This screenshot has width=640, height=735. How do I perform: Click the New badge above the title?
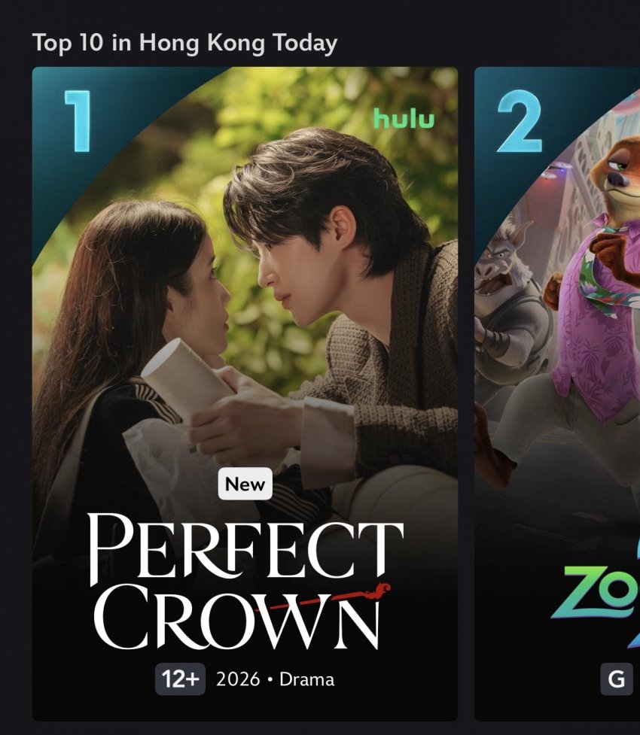coord(245,484)
